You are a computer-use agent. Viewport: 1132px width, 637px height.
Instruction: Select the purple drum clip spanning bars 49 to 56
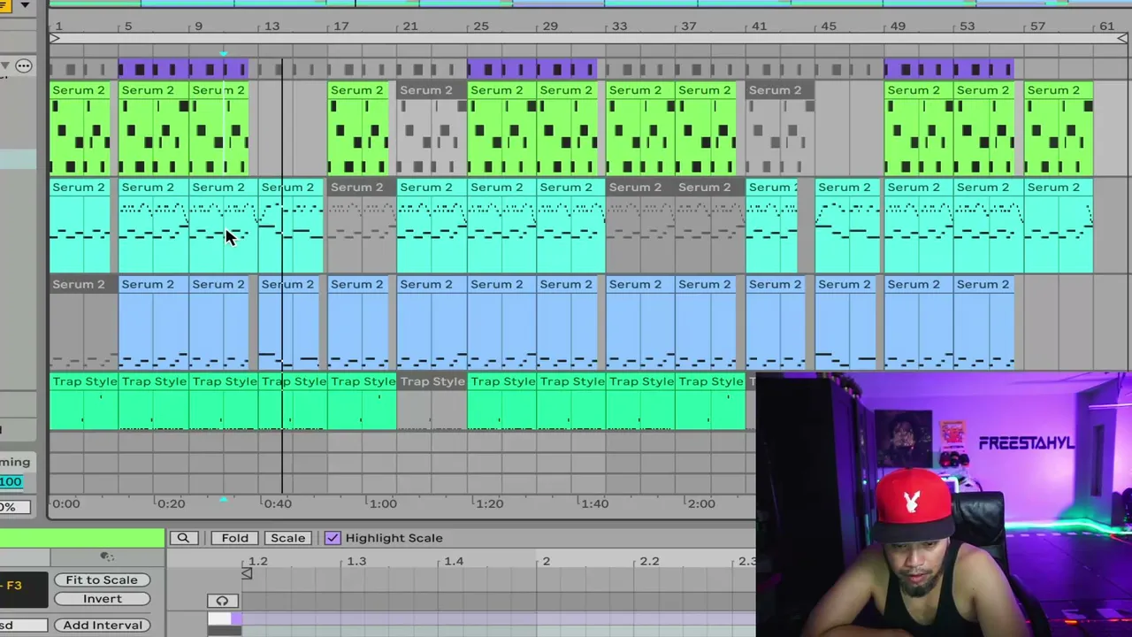[949, 68]
